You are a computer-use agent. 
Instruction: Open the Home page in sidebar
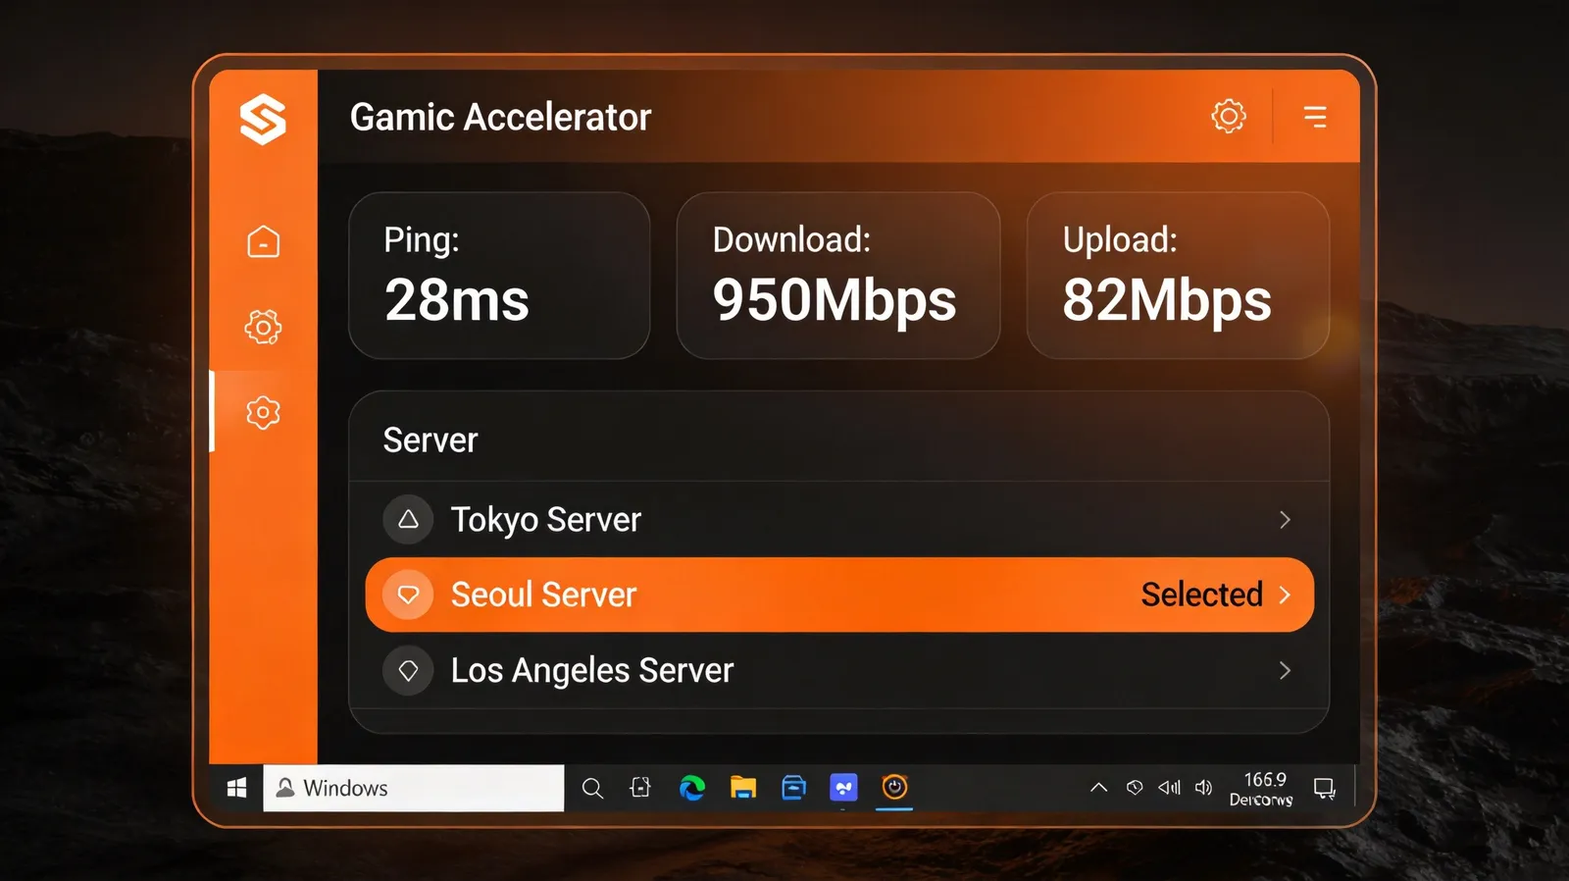click(x=263, y=241)
